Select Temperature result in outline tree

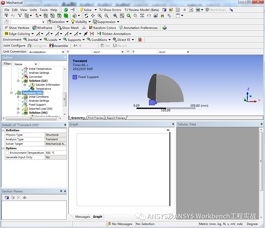click(43, 89)
